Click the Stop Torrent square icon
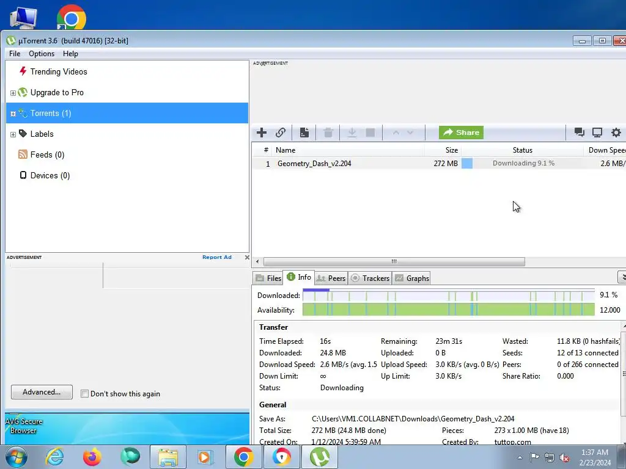Image resolution: width=626 pixels, height=469 pixels. point(370,133)
